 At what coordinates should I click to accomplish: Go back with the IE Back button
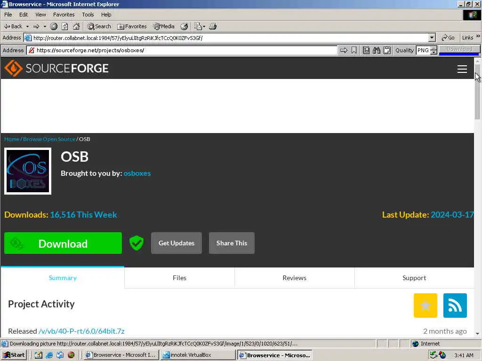click(x=13, y=26)
